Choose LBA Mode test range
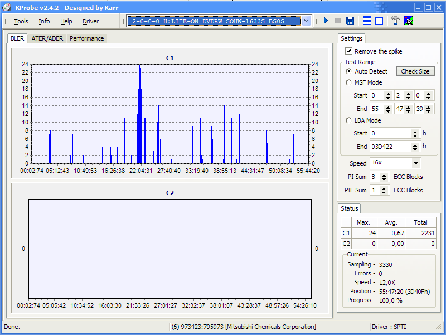This screenshot has width=446, height=335. tap(348, 120)
